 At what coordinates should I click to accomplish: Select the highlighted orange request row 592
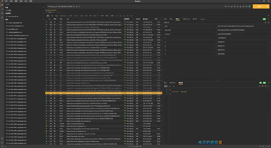coord(104,93)
